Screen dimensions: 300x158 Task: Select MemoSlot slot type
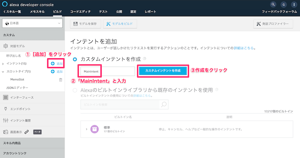(x=17, y=79)
